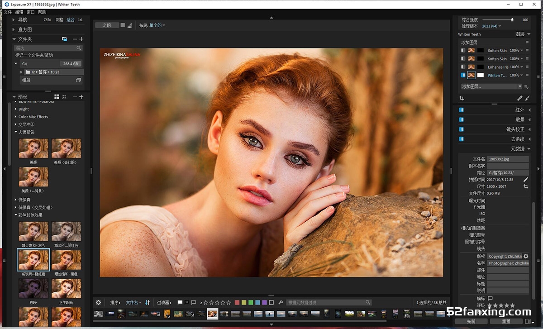
Task: Click the blue folder sync icon in 文件夹 header
Action: point(64,39)
